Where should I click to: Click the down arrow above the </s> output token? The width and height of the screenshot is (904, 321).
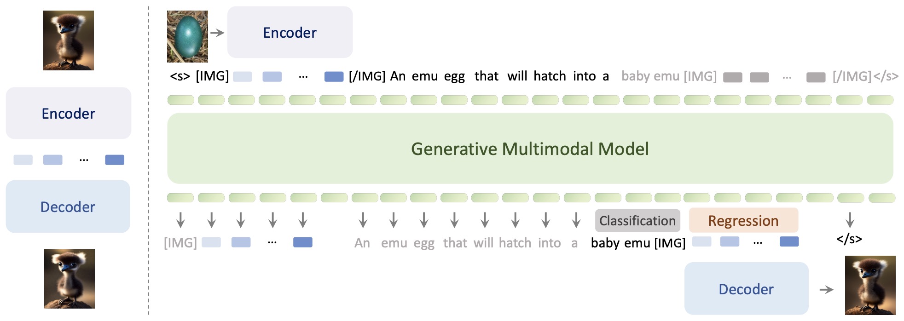pyautogui.click(x=850, y=220)
